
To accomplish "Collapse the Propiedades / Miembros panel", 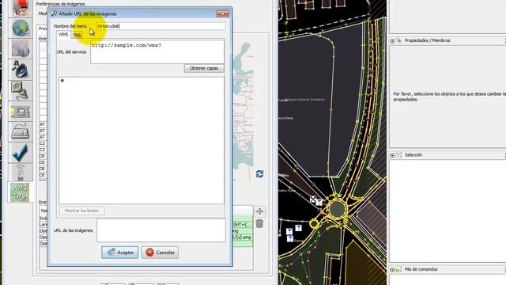I will tap(392, 41).
